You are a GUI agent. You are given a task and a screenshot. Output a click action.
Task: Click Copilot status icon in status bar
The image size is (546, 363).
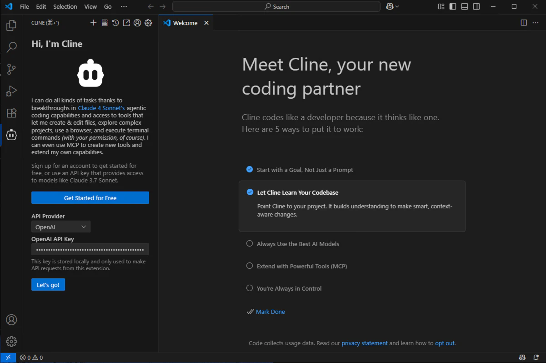(x=522, y=358)
